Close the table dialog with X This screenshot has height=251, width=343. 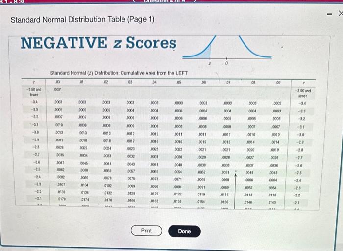tap(341, 14)
